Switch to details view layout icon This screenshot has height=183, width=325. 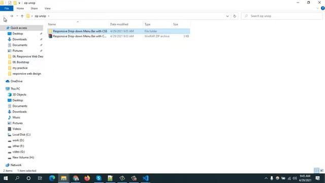(x=316, y=171)
